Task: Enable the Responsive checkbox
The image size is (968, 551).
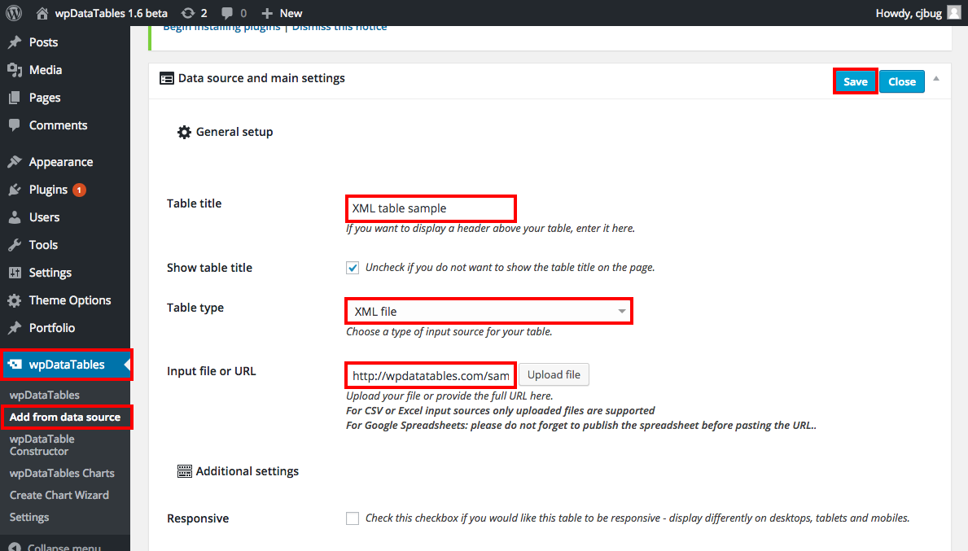Action: [x=353, y=518]
